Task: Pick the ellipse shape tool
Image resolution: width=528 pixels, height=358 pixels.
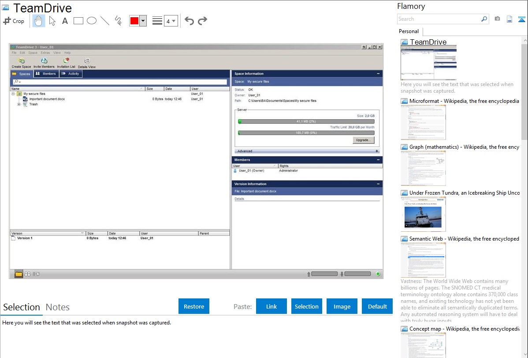Action: [x=92, y=21]
